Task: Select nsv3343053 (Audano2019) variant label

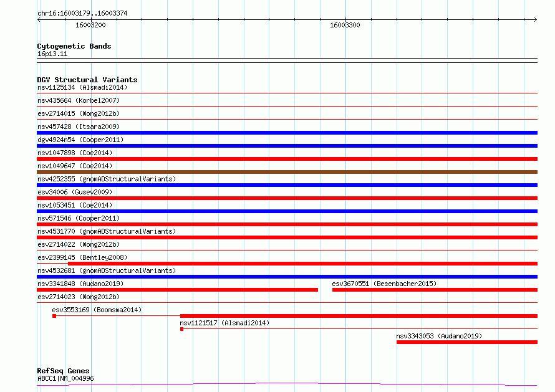Action: click(439, 336)
